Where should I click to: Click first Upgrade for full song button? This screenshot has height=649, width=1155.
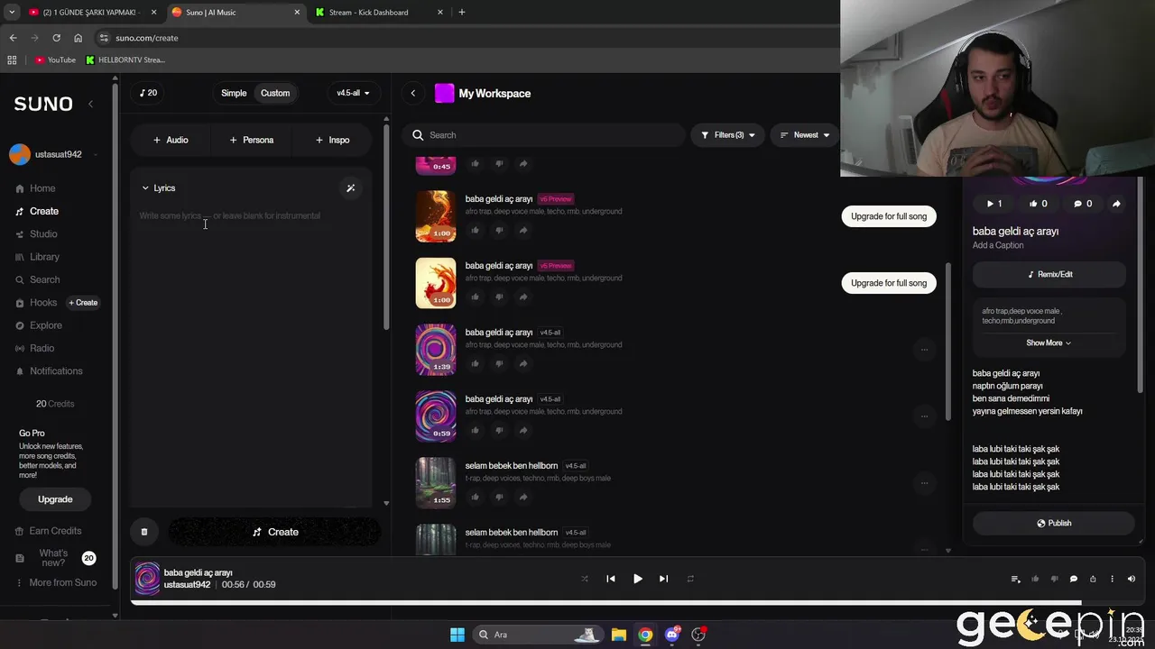(x=889, y=216)
